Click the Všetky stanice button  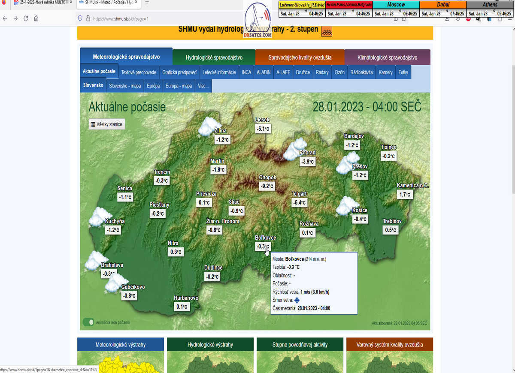(106, 124)
